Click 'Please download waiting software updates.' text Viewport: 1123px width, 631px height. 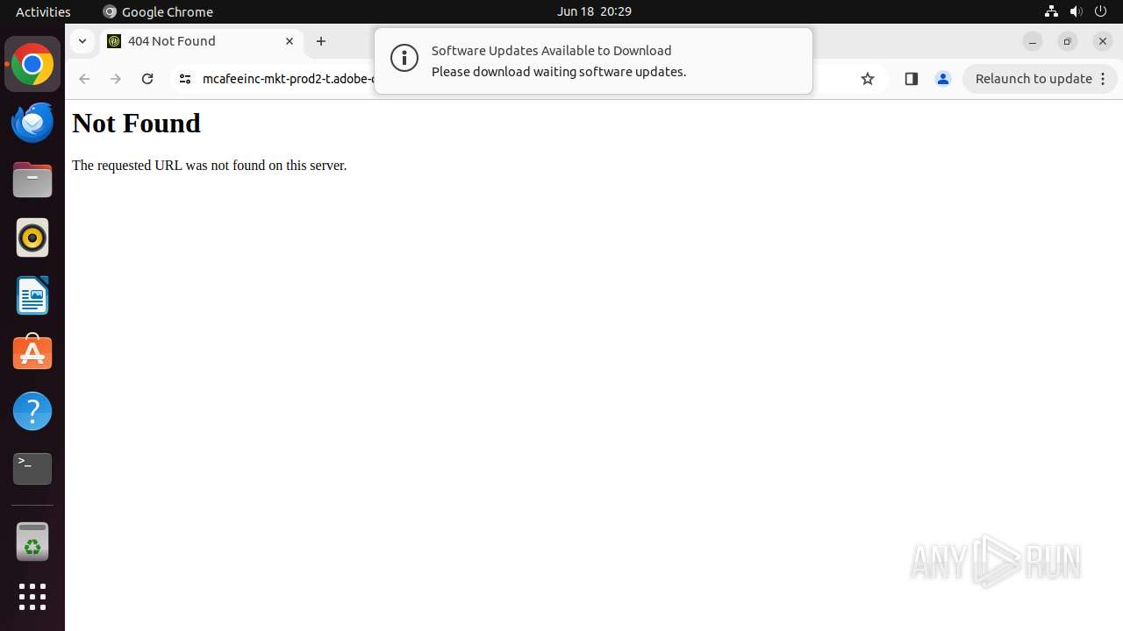[559, 72]
